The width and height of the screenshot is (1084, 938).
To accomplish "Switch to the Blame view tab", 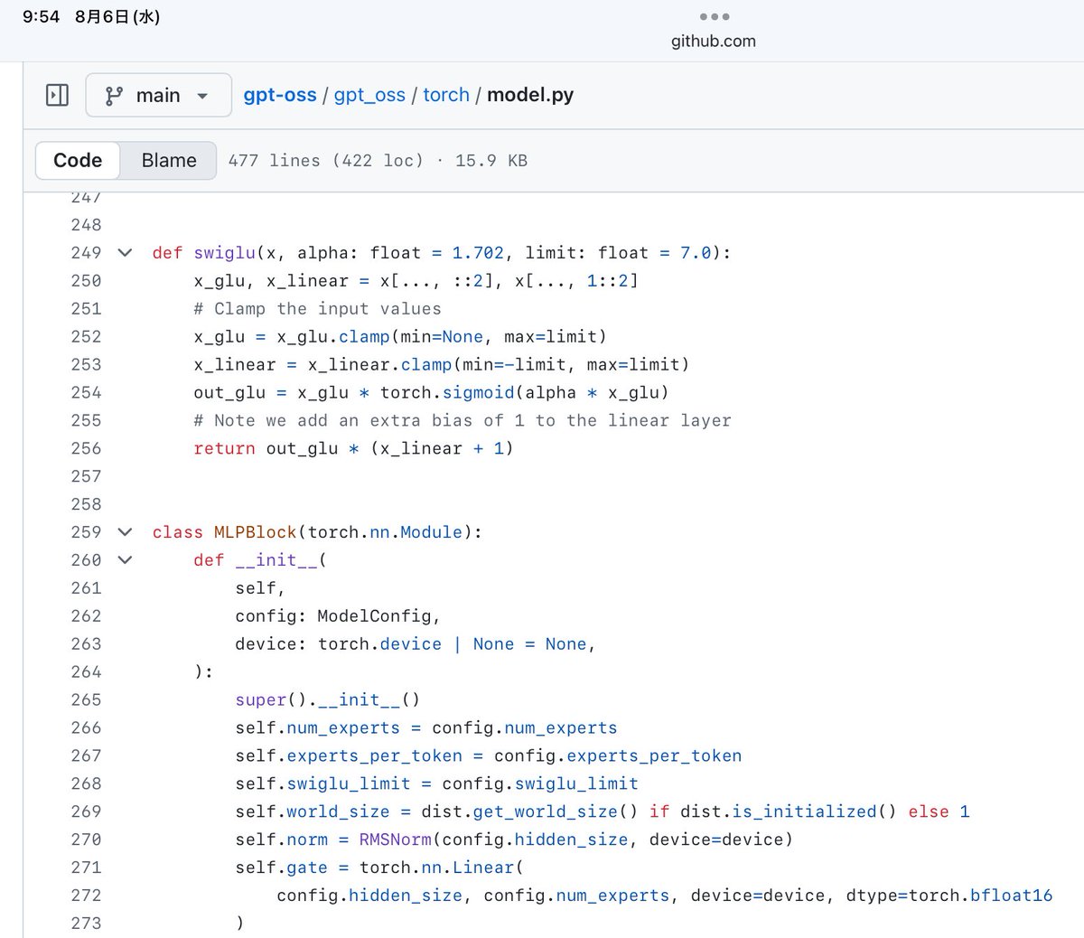I will pyautogui.click(x=169, y=160).
